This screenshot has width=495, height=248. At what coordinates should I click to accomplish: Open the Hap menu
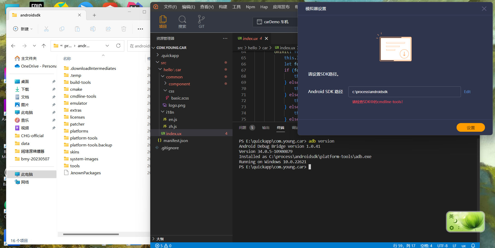click(x=264, y=7)
